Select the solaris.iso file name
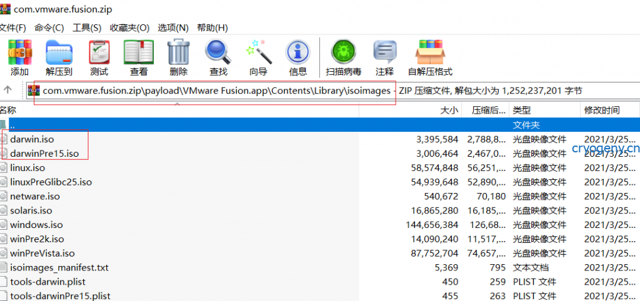Image resolution: width=640 pixels, height=301 pixels. 31,211
